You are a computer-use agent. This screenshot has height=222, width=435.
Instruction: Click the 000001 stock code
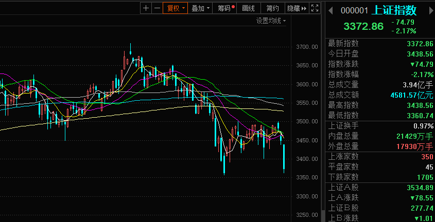(355, 10)
